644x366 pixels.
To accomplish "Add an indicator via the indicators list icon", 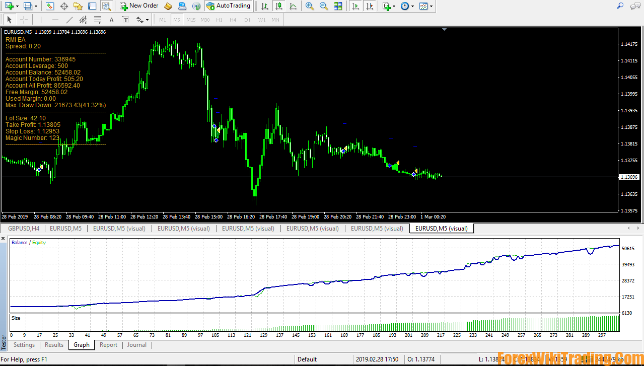I will coord(386,6).
